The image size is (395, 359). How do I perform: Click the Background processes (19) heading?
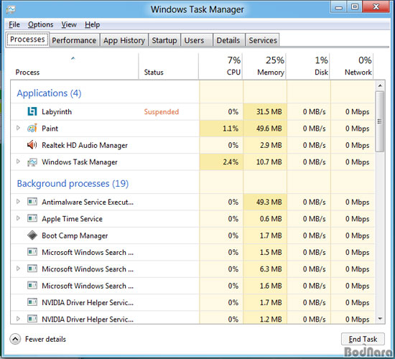coord(73,183)
